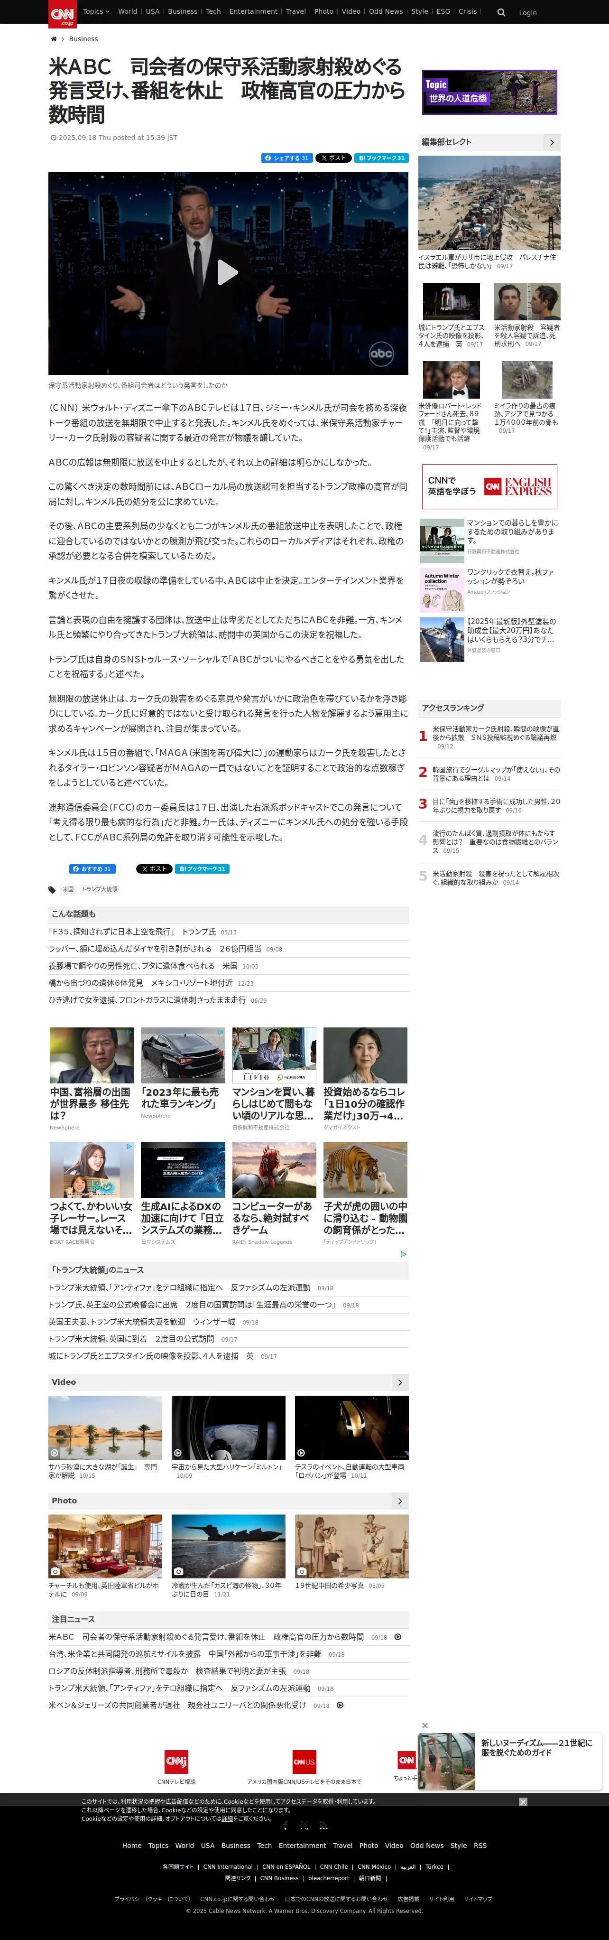Open the RSS icon in footer
This screenshot has height=1940, width=609.
coord(323,1825)
